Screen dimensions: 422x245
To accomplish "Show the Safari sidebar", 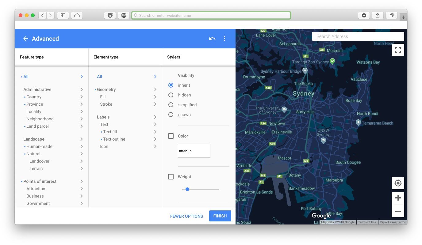I will click(63, 15).
